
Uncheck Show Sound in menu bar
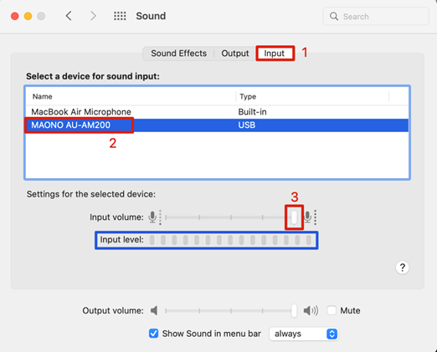[x=153, y=334]
